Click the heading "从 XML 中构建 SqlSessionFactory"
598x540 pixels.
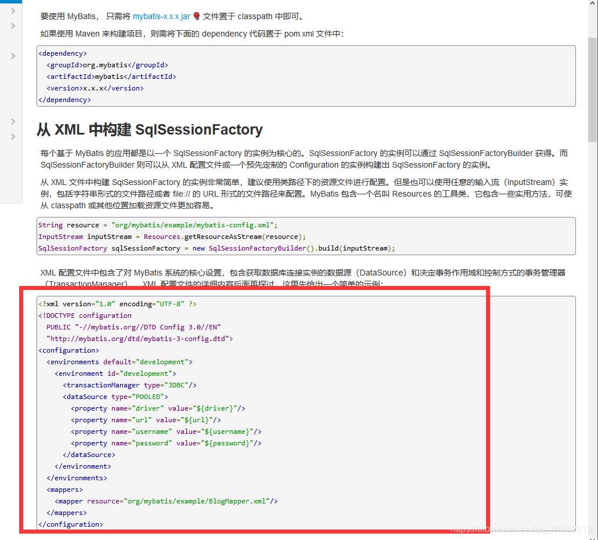tap(150, 130)
